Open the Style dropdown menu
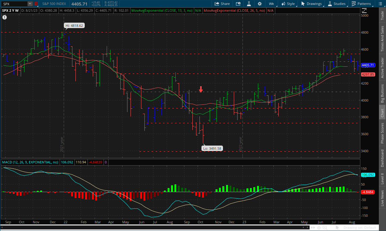The image size is (386, 231). 288,4
